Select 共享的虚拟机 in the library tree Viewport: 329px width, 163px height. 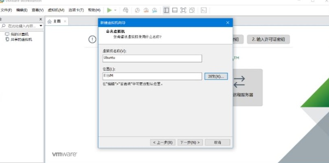coord(22,39)
